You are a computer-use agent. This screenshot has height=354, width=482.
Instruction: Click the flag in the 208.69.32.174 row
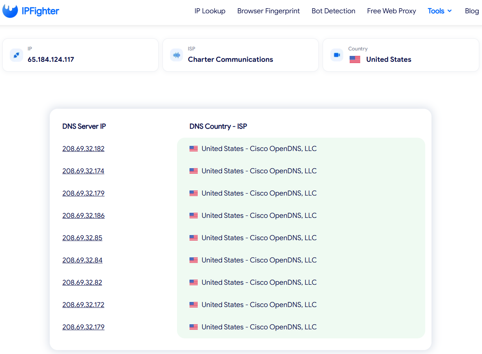(x=193, y=171)
